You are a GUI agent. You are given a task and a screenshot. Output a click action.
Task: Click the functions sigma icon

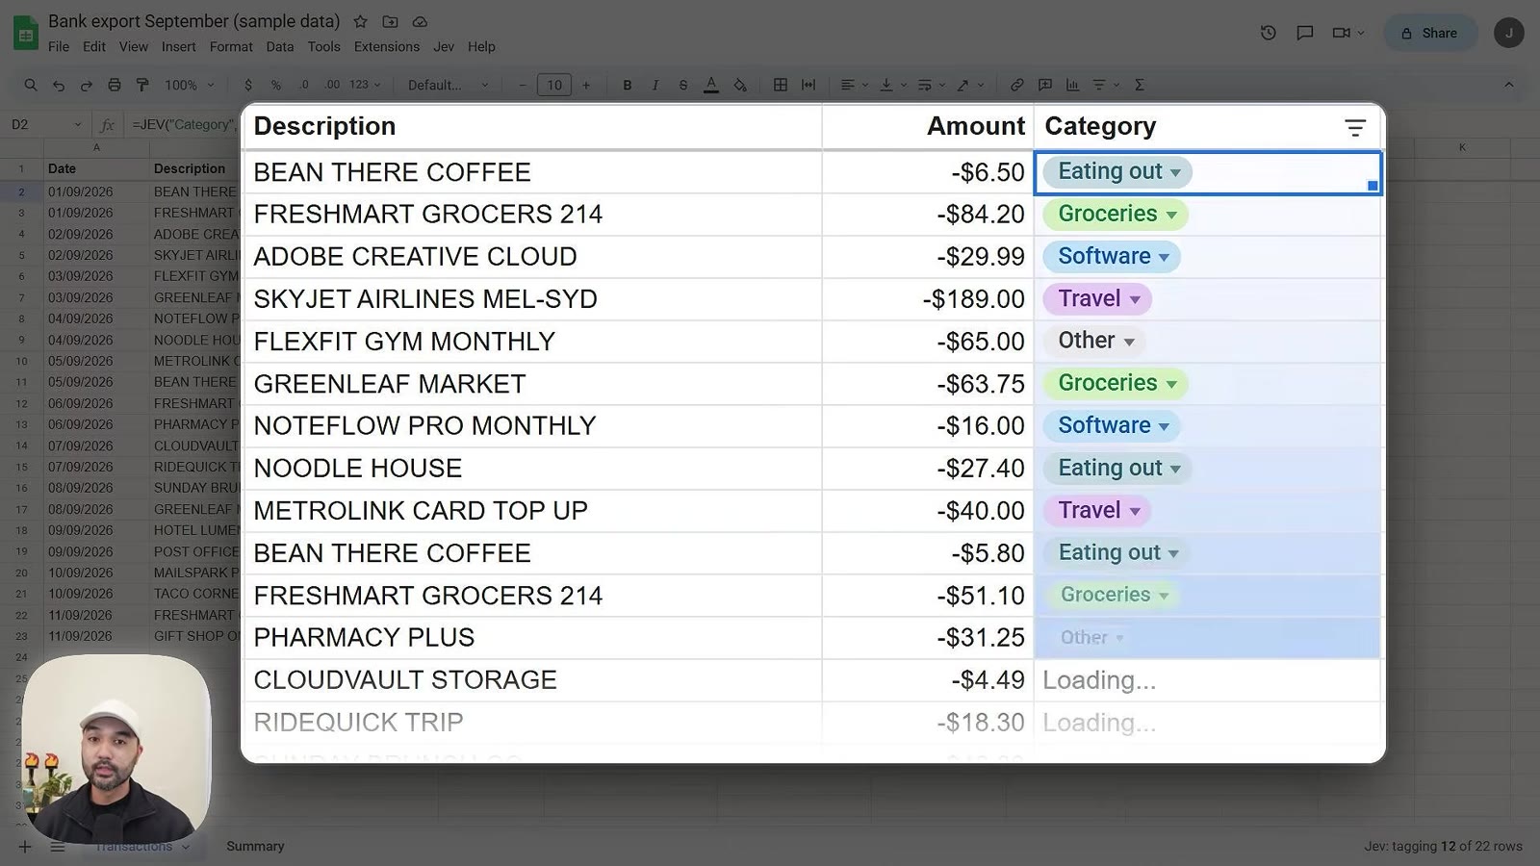(x=1140, y=85)
